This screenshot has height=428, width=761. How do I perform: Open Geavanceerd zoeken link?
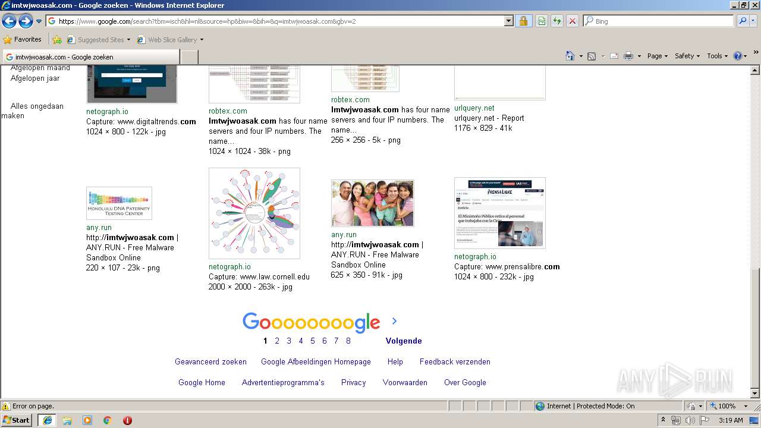(x=210, y=361)
